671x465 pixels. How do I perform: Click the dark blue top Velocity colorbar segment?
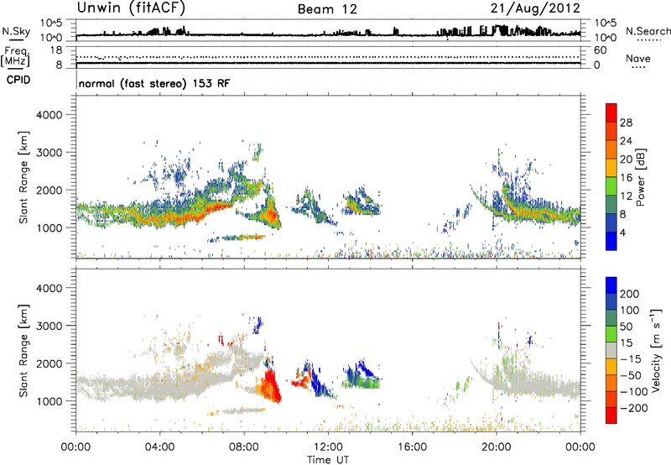[611, 285]
